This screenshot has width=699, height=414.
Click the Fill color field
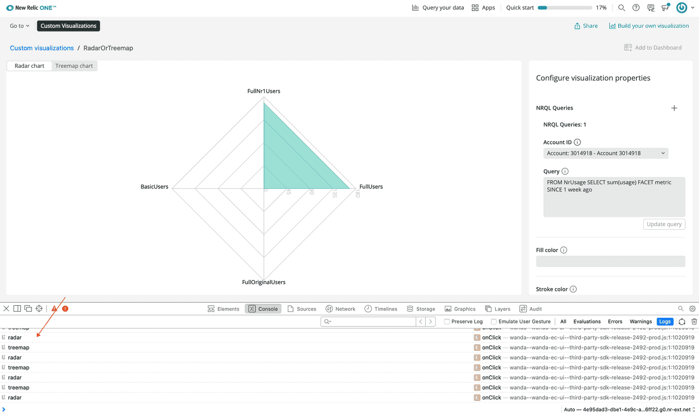tap(610, 261)
